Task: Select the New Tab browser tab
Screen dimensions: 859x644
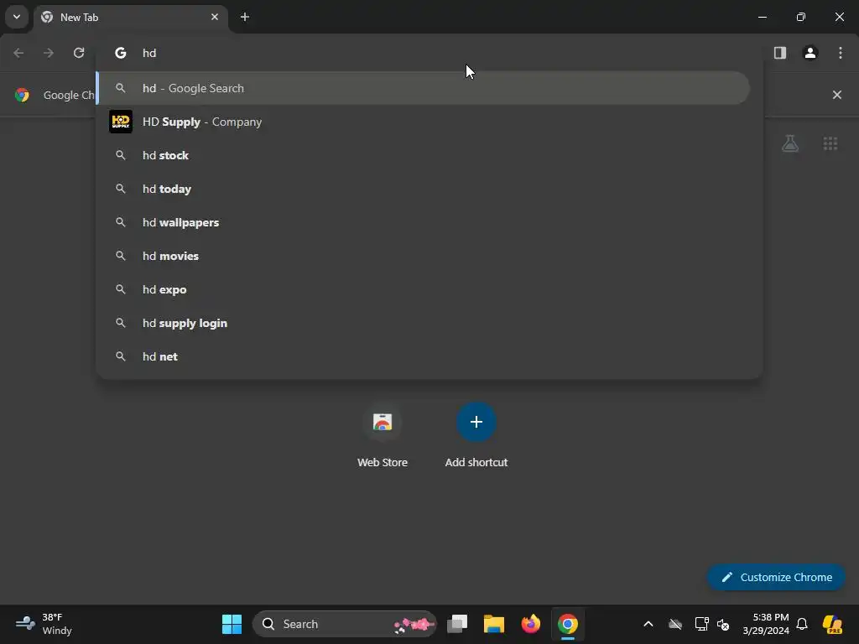Action: (x=132, y=18)
